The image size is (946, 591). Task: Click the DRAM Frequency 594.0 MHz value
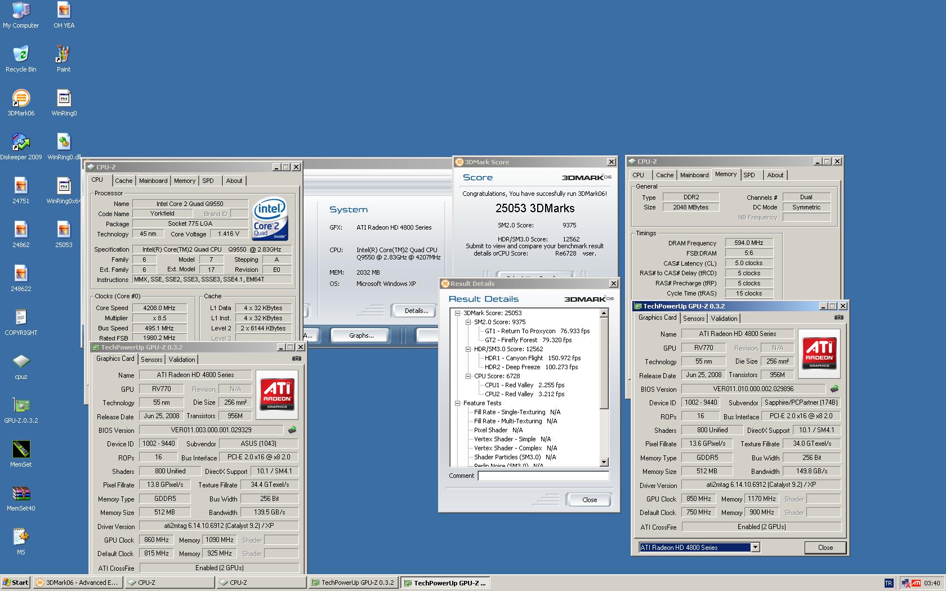click(x=748, y=243)
